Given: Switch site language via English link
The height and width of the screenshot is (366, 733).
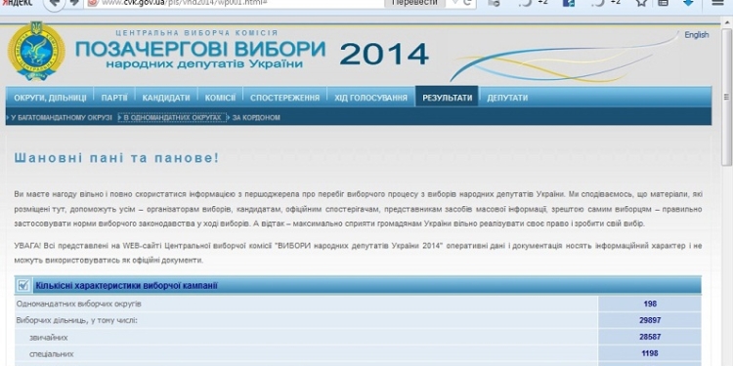Looking at the screenshot, I should [x=697, y=35].
